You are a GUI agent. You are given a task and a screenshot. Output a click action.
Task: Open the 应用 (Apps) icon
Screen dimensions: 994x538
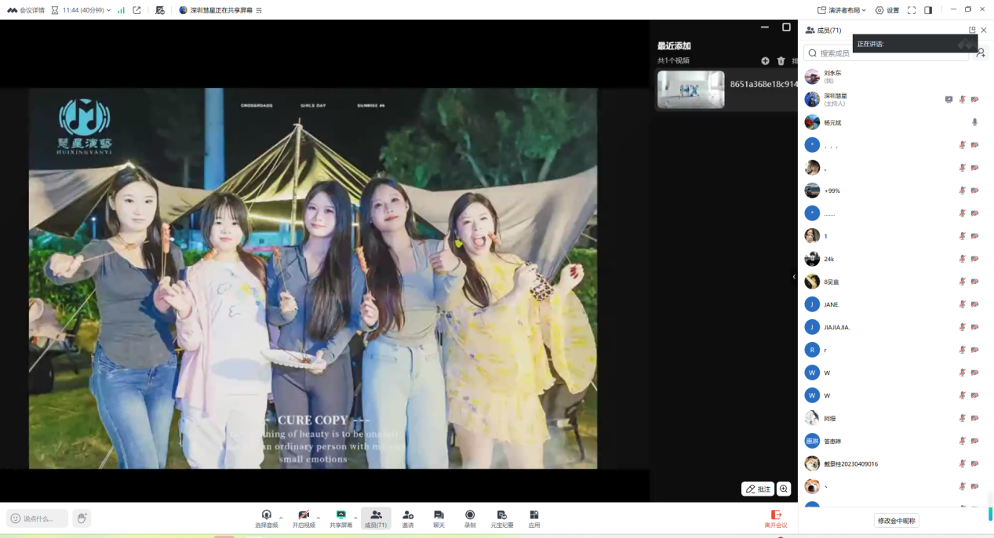click(534, 518)
